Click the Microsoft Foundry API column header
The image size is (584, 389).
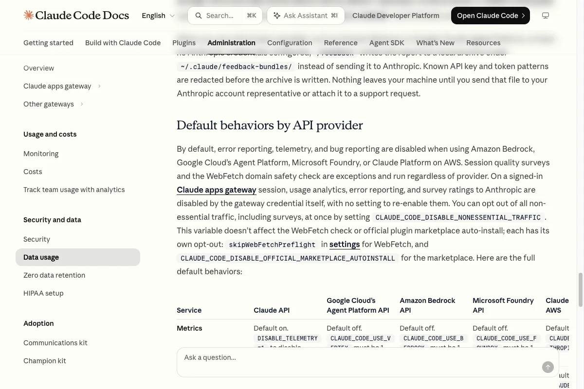(503, 305)
